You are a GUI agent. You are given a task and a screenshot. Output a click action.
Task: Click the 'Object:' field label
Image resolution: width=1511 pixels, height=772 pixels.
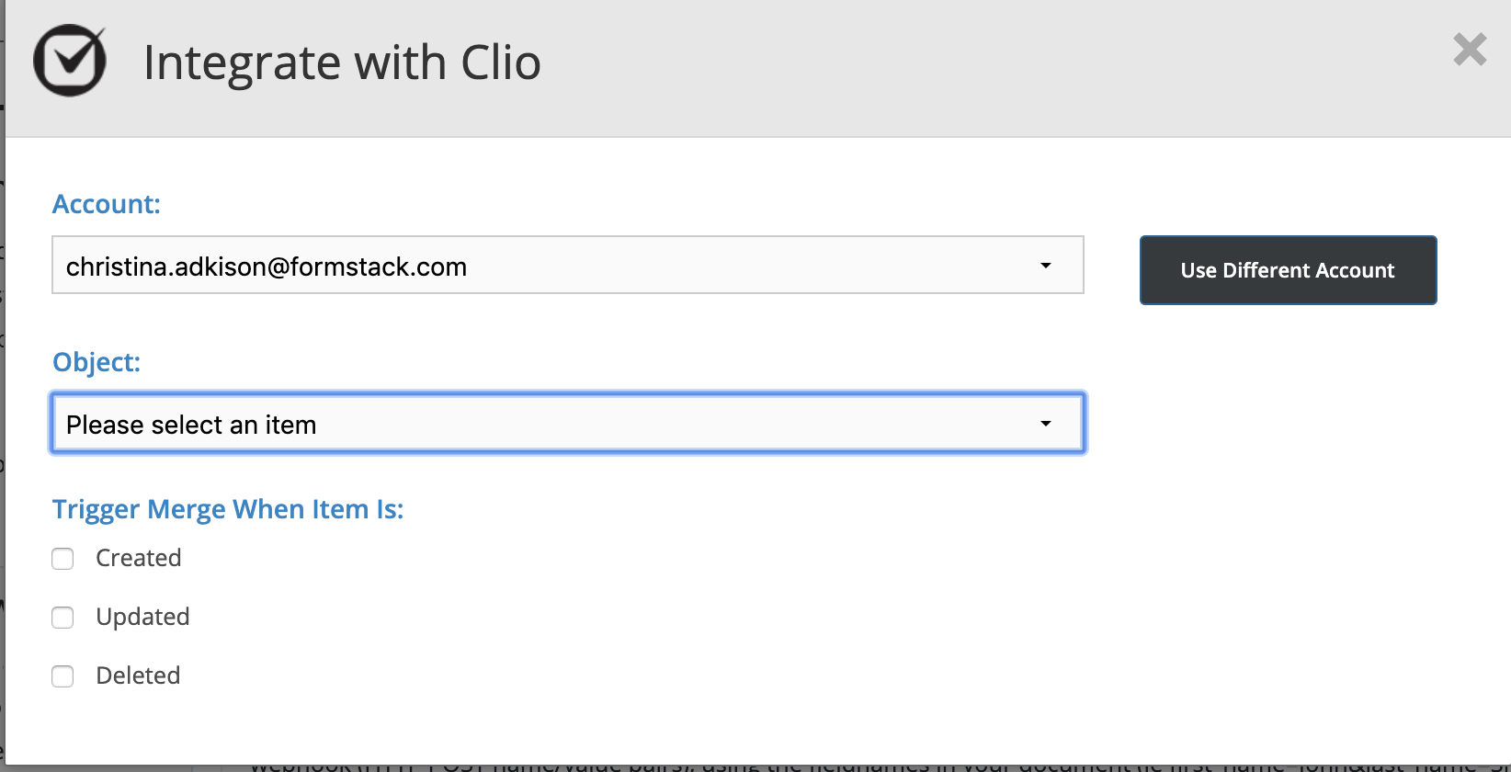pyautogui.click(x=97, y=362)
